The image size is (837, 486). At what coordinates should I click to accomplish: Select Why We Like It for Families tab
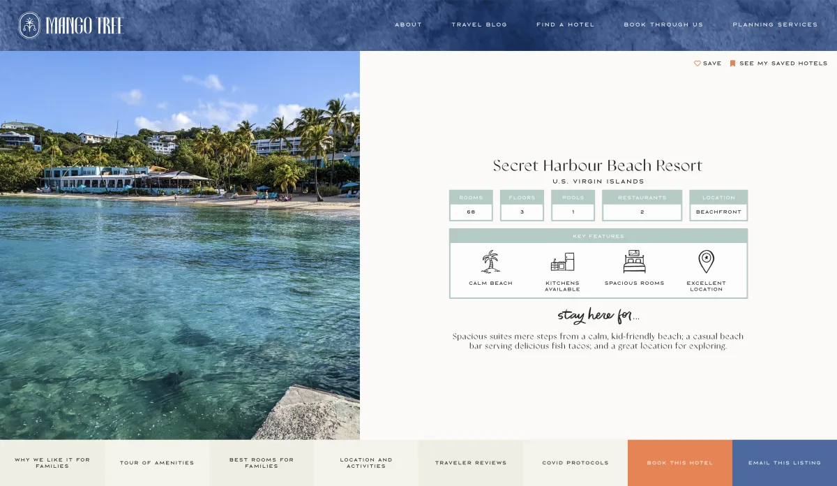(x=52, y=463)
